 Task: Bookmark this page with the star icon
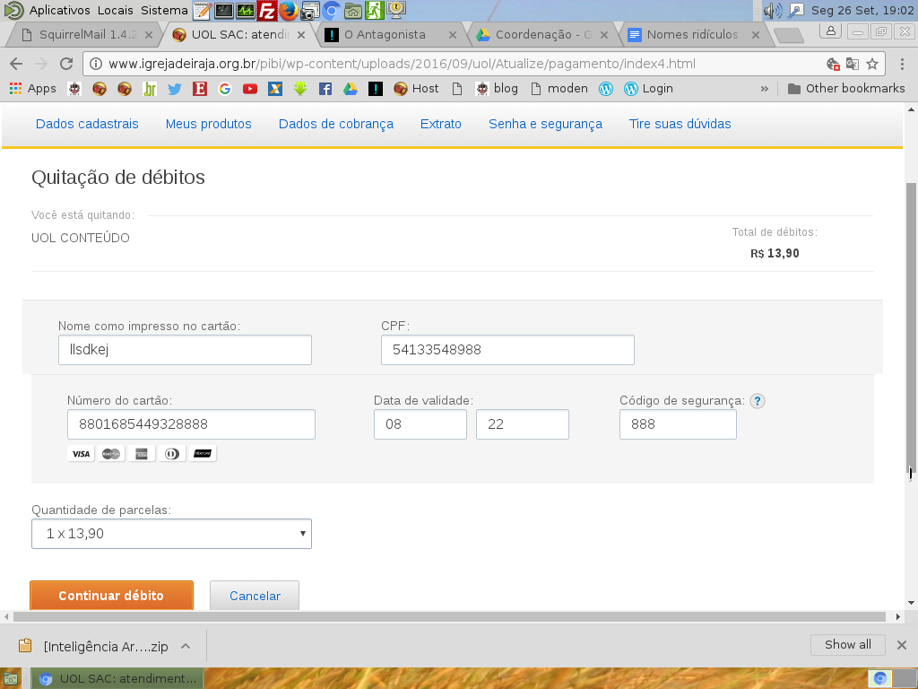pyautogui.click(x=872, y=64)
